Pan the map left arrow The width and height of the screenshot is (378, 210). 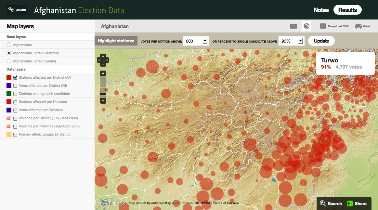tap(99, 60)
